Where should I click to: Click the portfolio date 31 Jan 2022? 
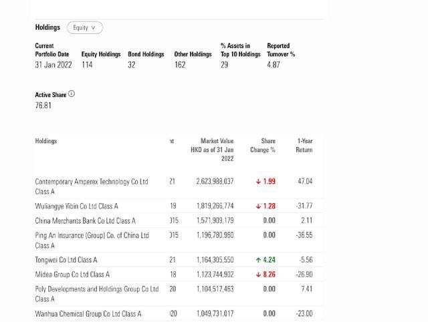coord(53,65)
